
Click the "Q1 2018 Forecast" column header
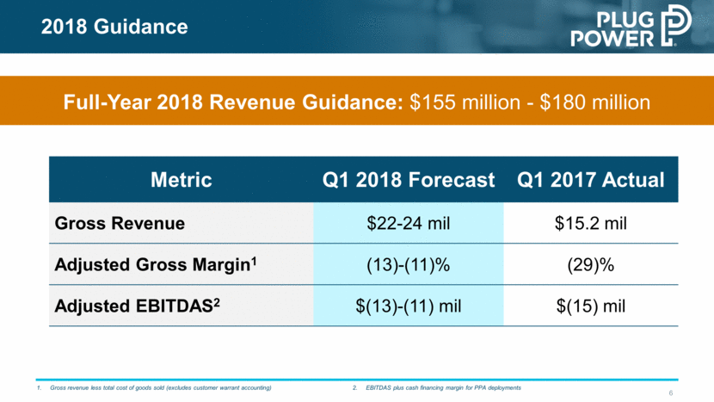(x=409, y=180)
